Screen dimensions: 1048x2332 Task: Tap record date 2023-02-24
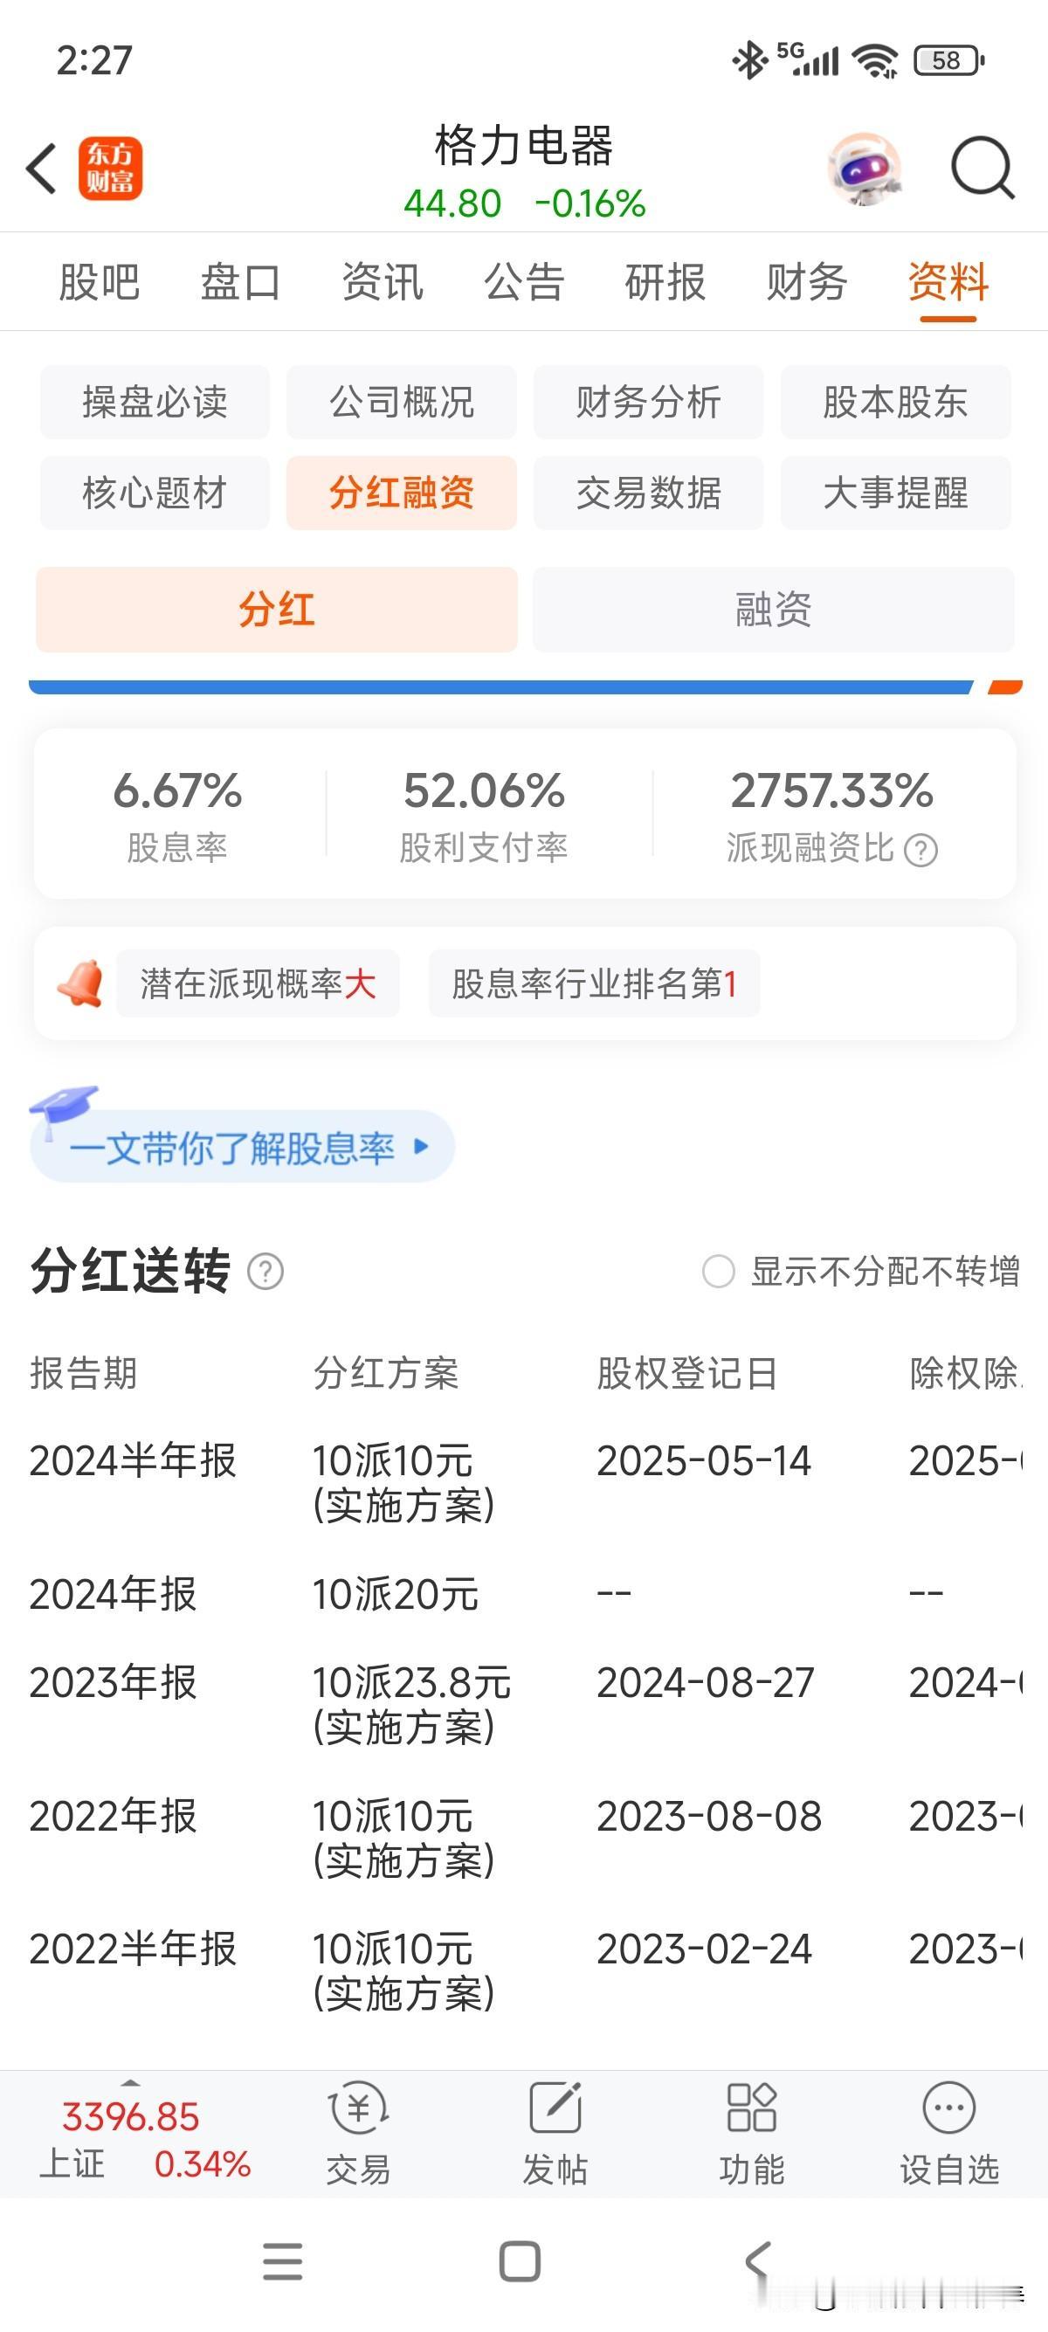[x=704, y=1949]
